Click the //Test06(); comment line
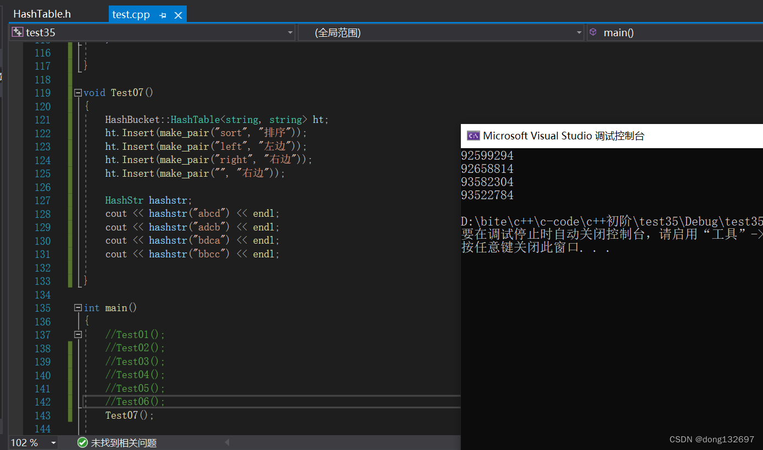Viewport: 763px width, 450px height. 135,402
